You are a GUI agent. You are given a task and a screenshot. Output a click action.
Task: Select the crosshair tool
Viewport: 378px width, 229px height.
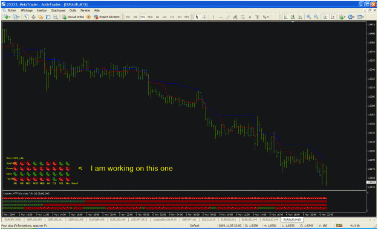204,17
